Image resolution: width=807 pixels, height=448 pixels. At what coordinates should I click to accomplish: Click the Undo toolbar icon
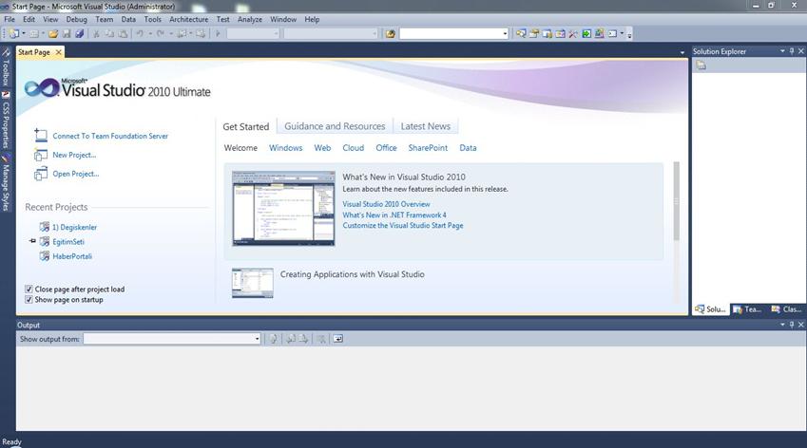(x=140, y=34)
